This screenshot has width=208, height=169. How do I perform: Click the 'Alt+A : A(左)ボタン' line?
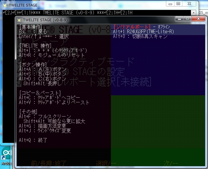tap(42, 69)
